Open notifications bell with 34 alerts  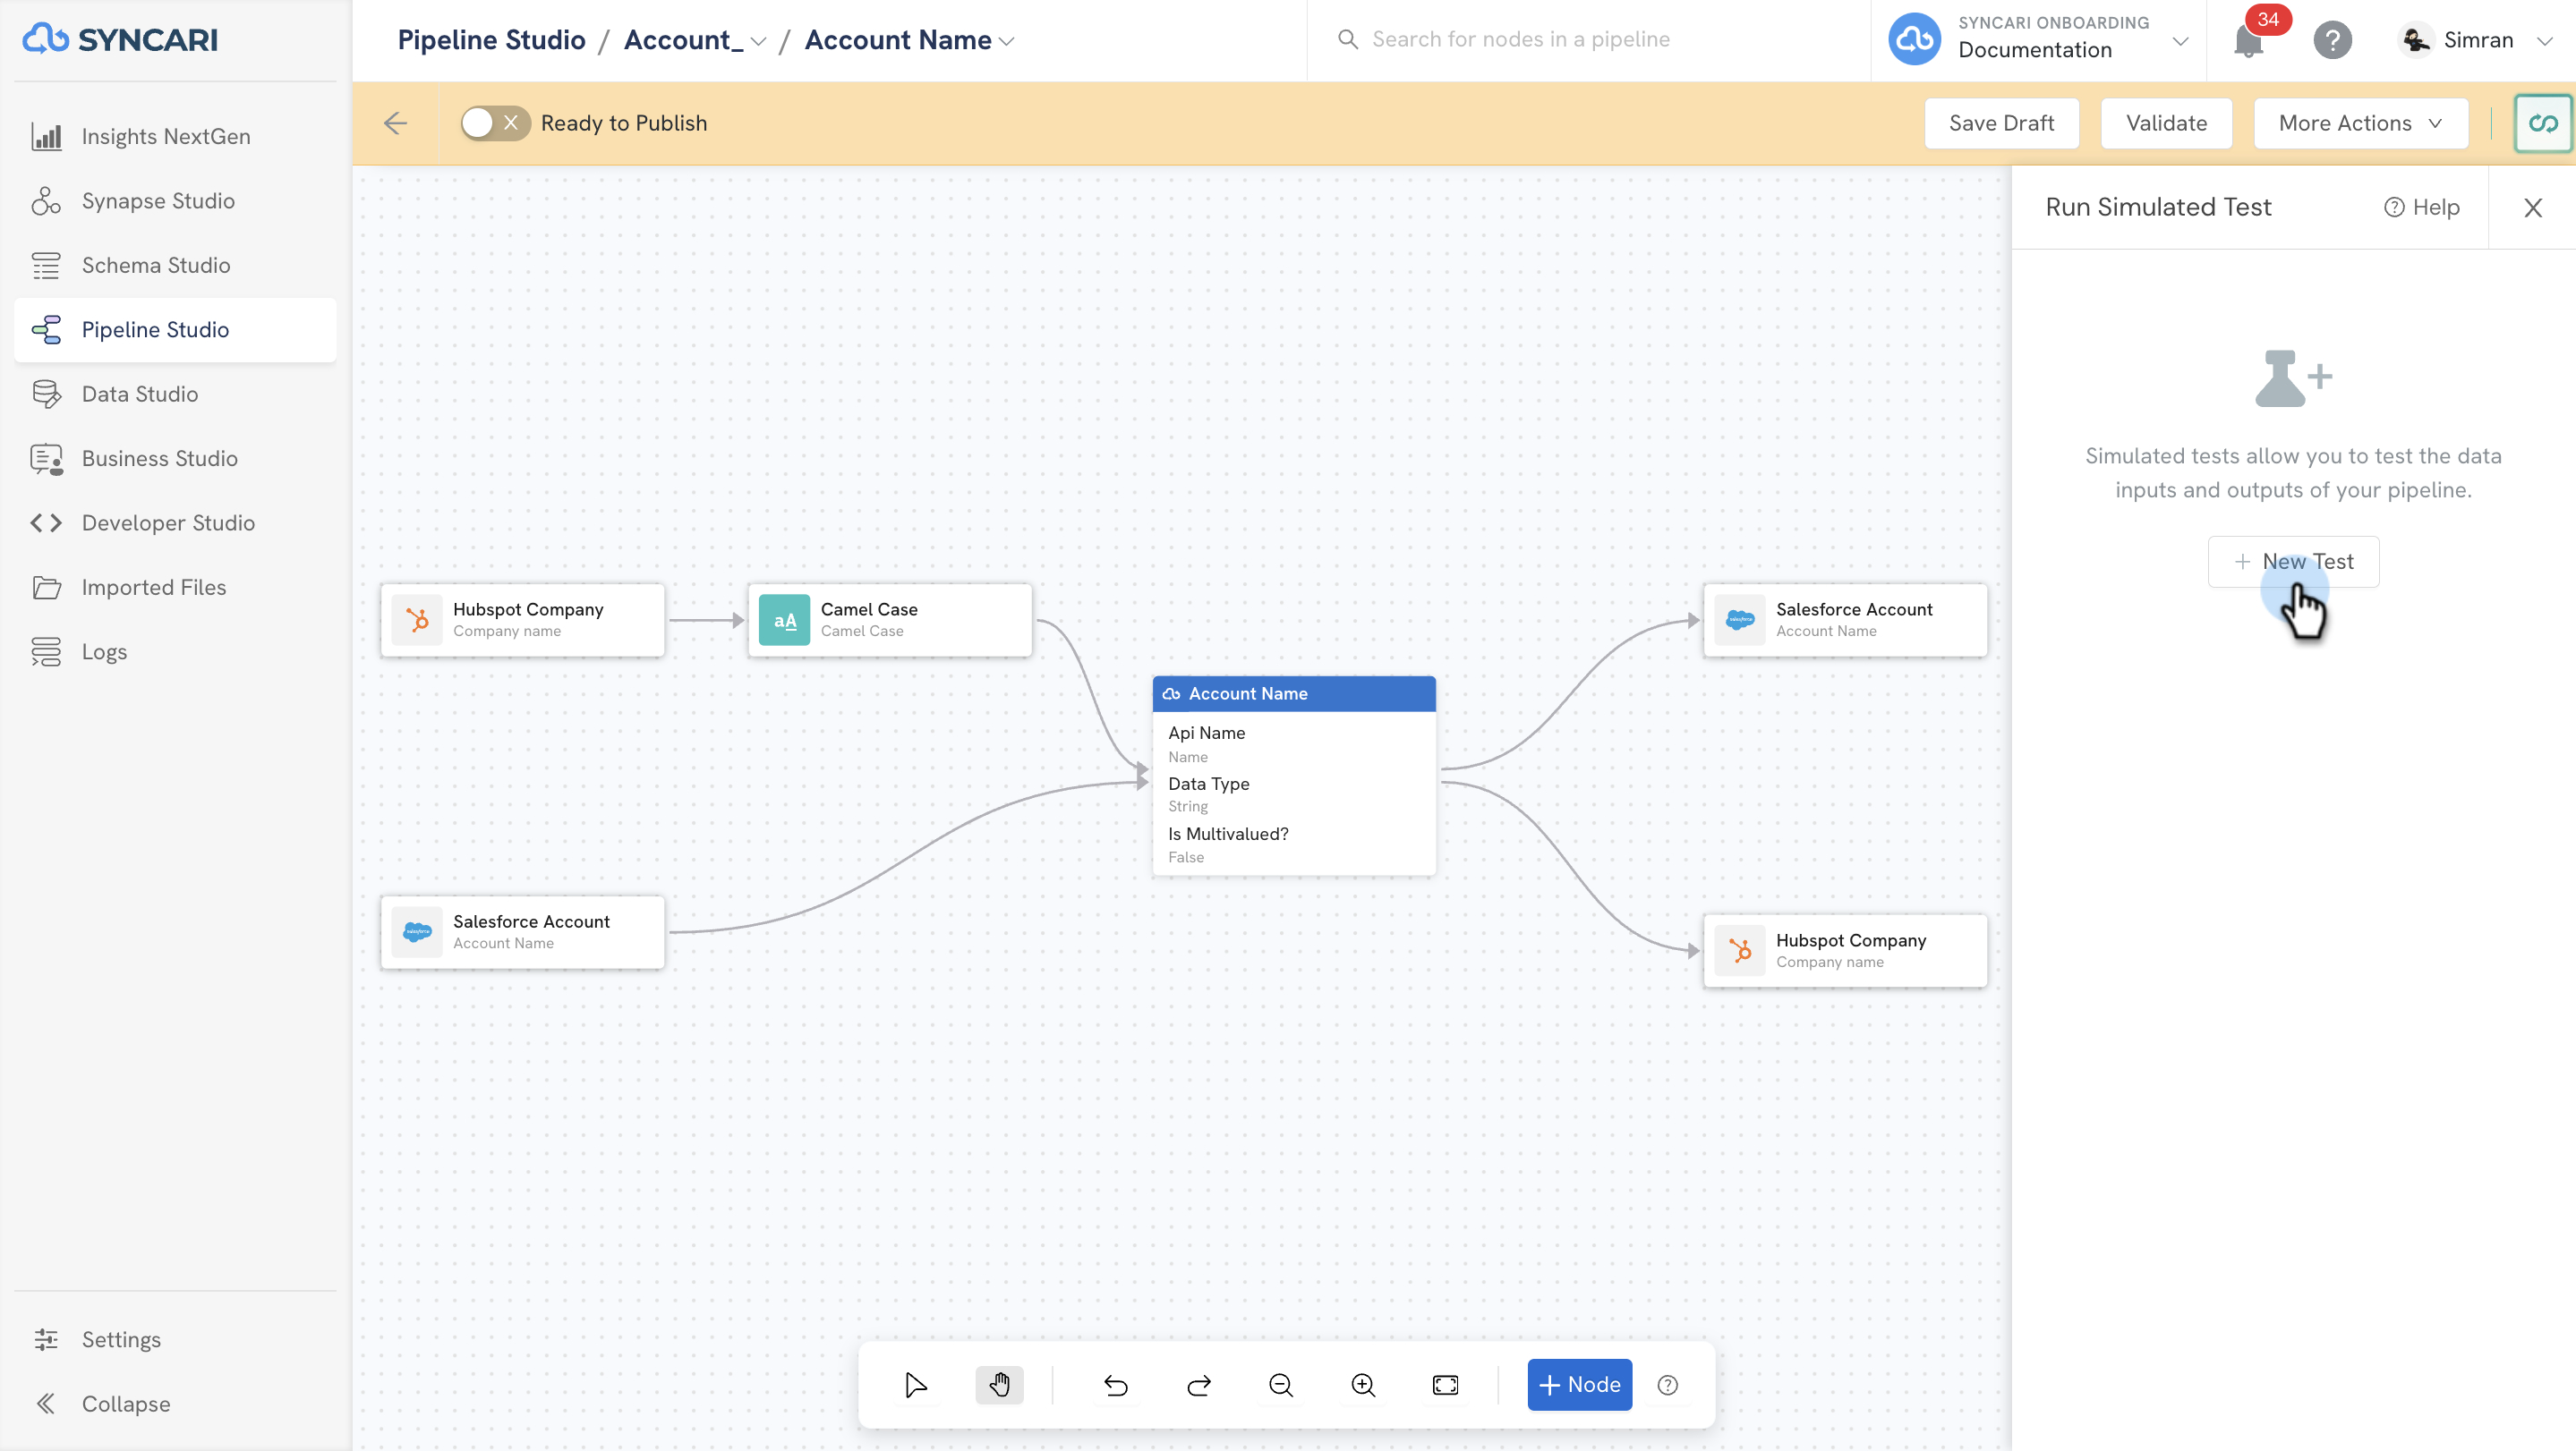2249,40
